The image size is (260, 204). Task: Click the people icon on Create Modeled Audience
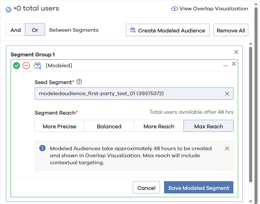coord(132,30)
